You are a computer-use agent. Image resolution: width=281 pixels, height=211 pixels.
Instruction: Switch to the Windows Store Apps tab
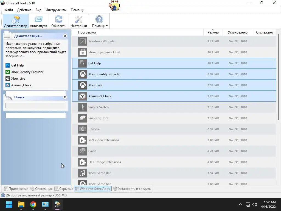[92, 189]
